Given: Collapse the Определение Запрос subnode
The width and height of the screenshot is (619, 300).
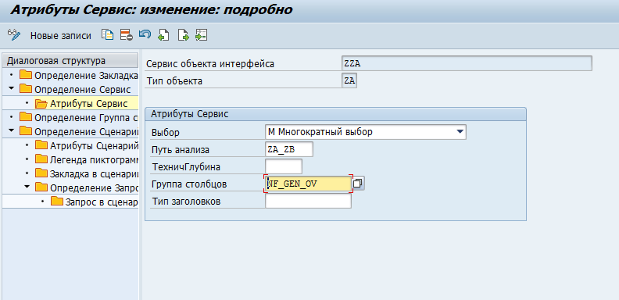Looking at the screenshot, I should click(27, 188).
